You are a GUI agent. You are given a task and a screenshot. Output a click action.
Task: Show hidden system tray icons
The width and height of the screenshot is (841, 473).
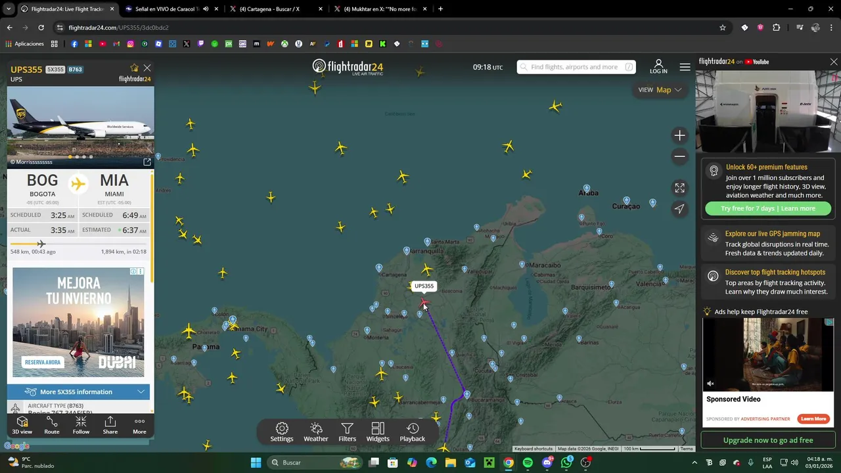[x=694, y=462]
